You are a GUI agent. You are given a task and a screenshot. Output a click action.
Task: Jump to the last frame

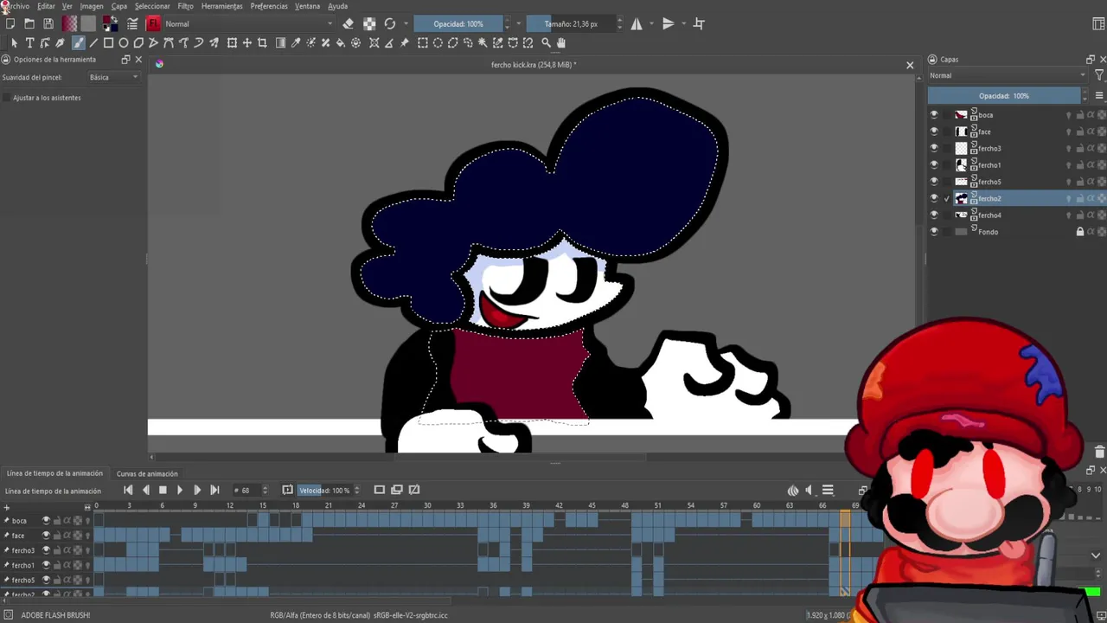click(x=214, y=491)
